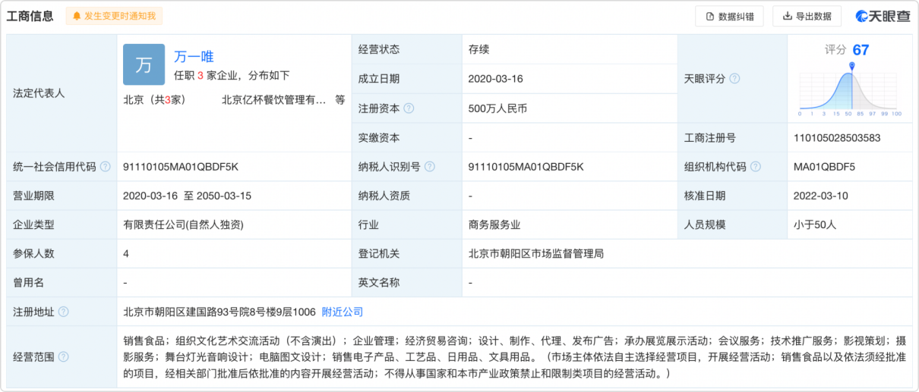Image resolution: width=919 pixels, height=392 pixels.
Task: Click 北京（共3家） text
Action: point(154,99)
